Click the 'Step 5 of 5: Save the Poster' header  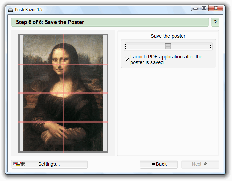[x=50, y=22]
